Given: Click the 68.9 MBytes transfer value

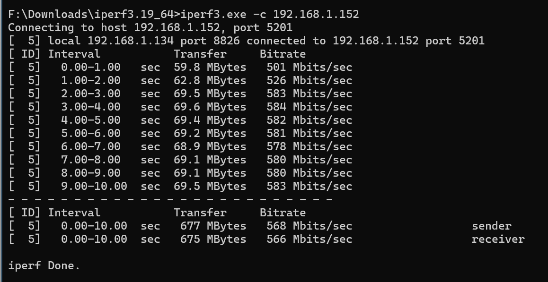Looking at the screenshot, I should 210,147.
